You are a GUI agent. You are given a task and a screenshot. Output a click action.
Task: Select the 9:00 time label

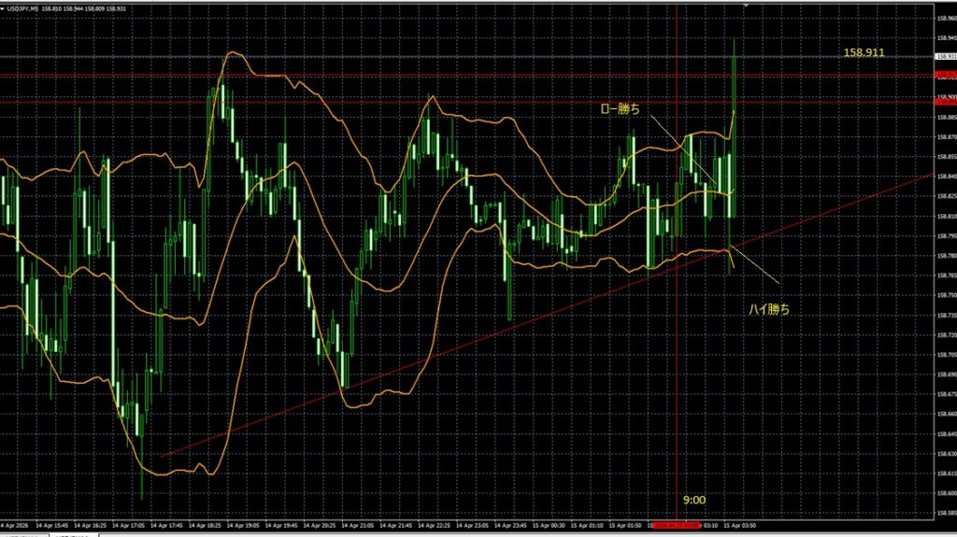tap(694, 501)
